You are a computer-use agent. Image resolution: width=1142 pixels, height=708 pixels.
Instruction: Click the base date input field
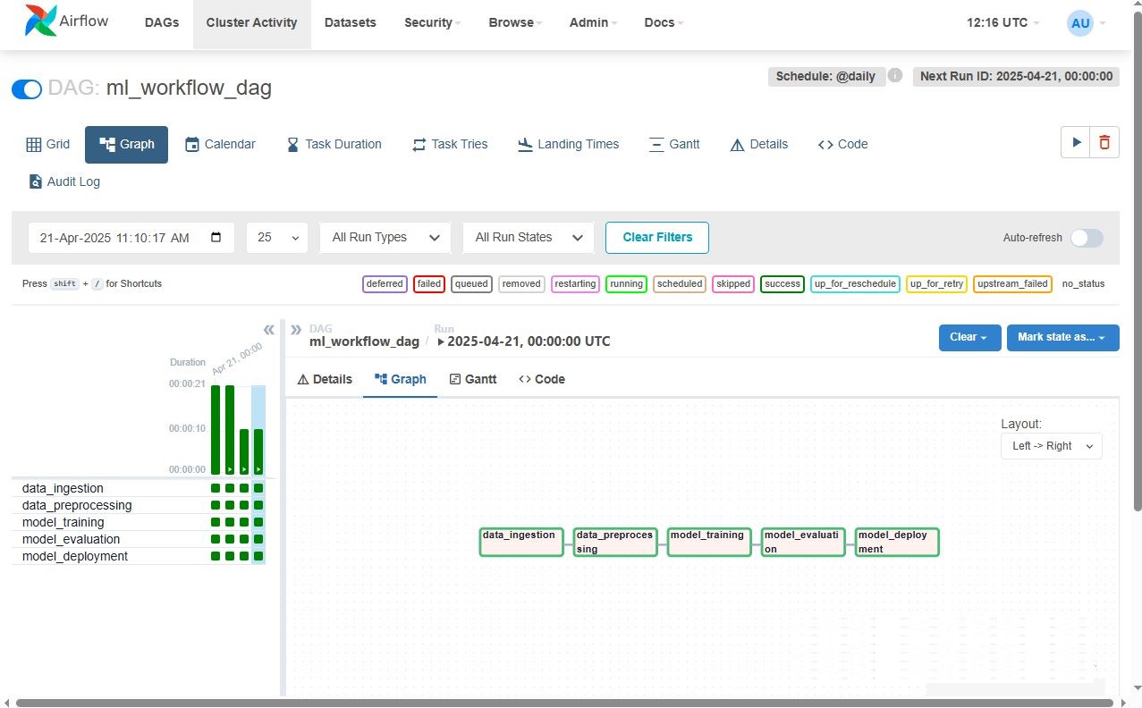pyautogui.click(x=131, y=238)
